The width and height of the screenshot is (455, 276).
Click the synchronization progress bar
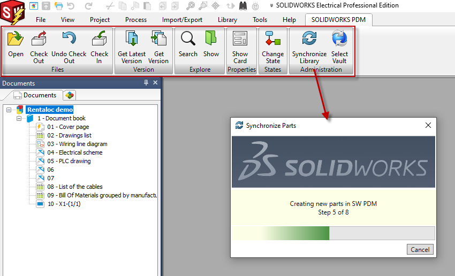point(333,233)
